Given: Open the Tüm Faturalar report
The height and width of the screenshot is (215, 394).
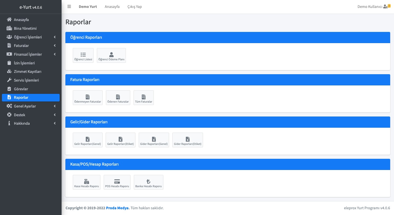Looking at the screenshot, I should coord(144,98).
